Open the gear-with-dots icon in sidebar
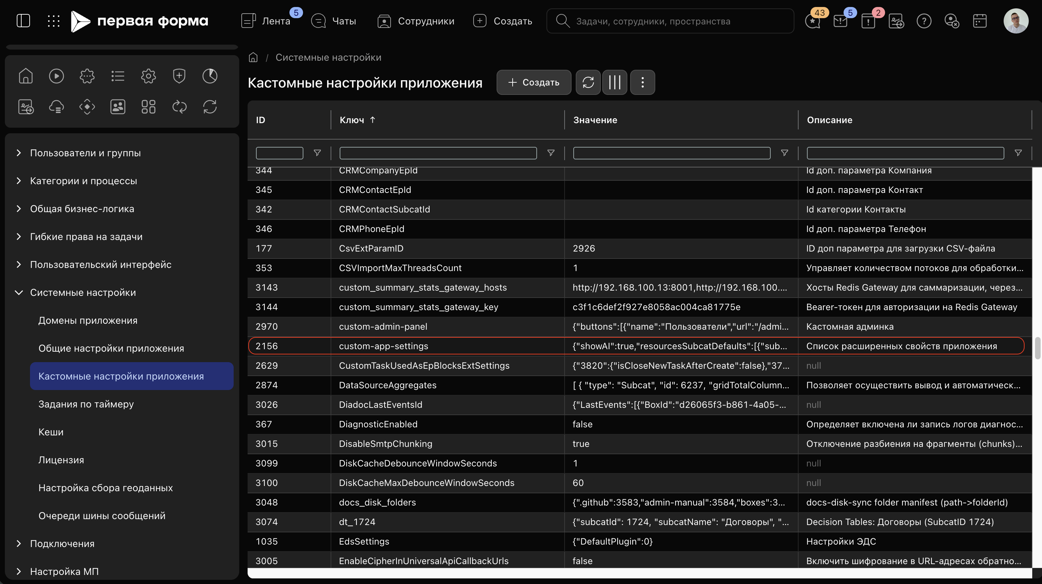Viewport: 1042px width, 584px height. pos(87,76)
